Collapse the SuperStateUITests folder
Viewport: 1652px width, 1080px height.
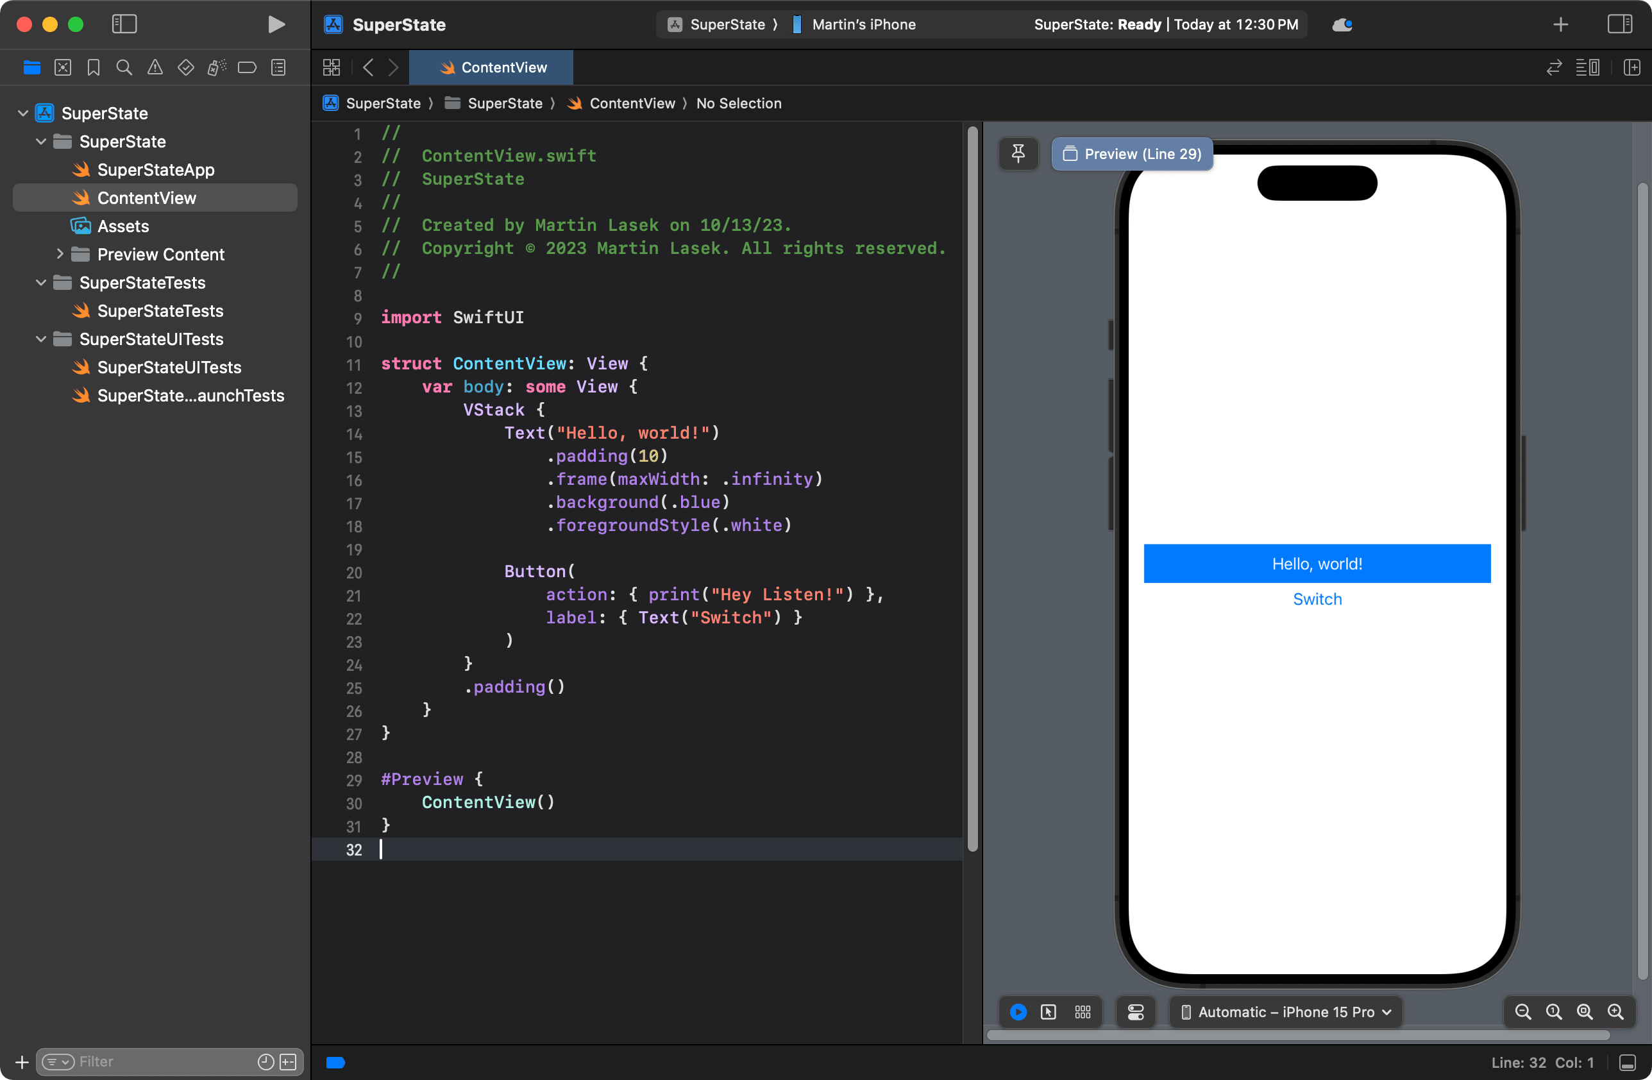click(x=41, y=339)
